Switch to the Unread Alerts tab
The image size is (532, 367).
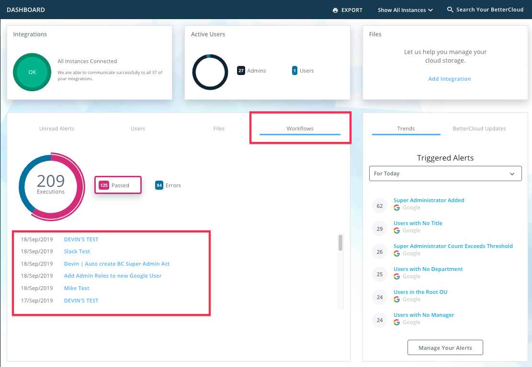[x=57, y=129]
